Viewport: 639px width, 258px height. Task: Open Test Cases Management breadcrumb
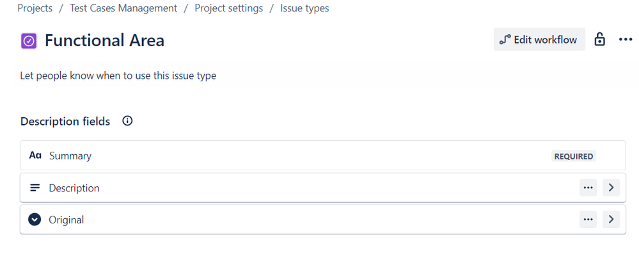point(123,8)
